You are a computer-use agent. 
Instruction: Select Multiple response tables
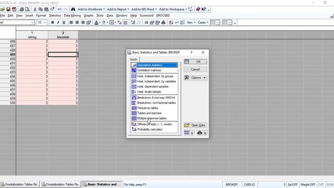point(154,119)
